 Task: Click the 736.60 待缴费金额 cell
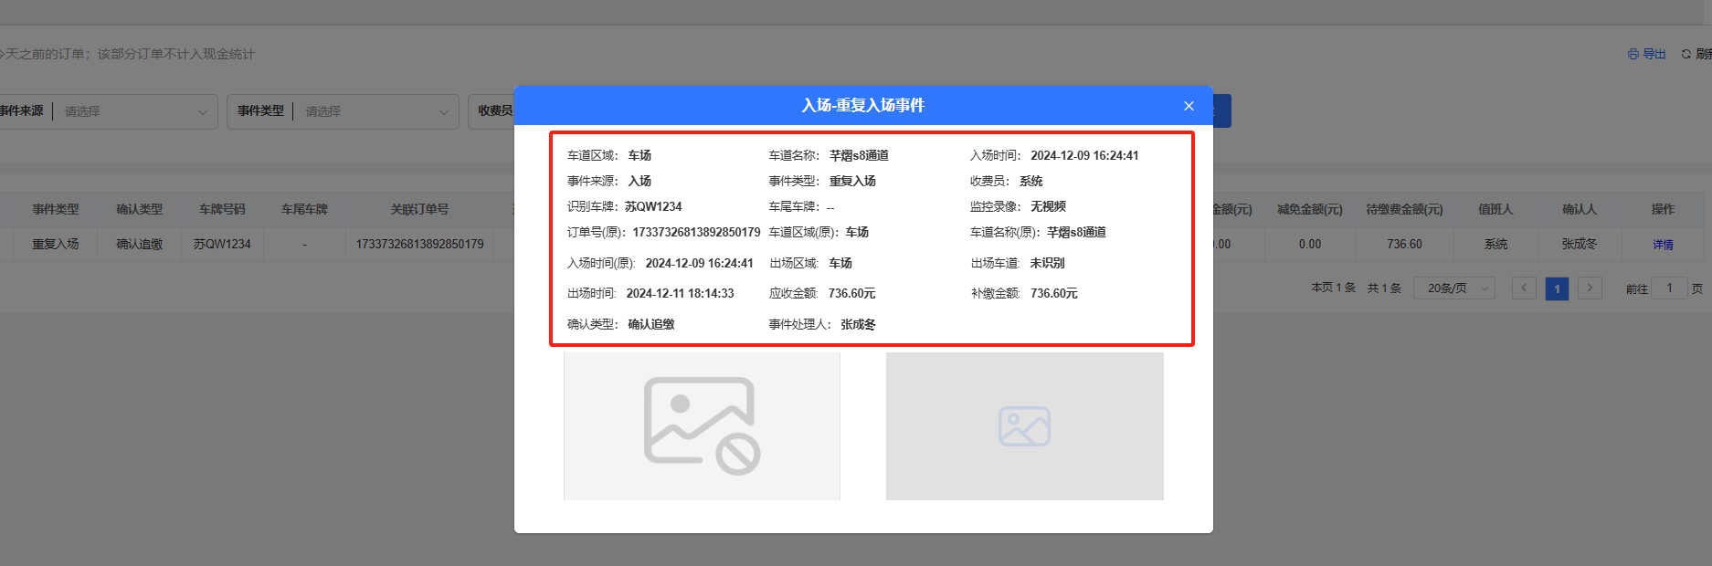(1404, 245)
